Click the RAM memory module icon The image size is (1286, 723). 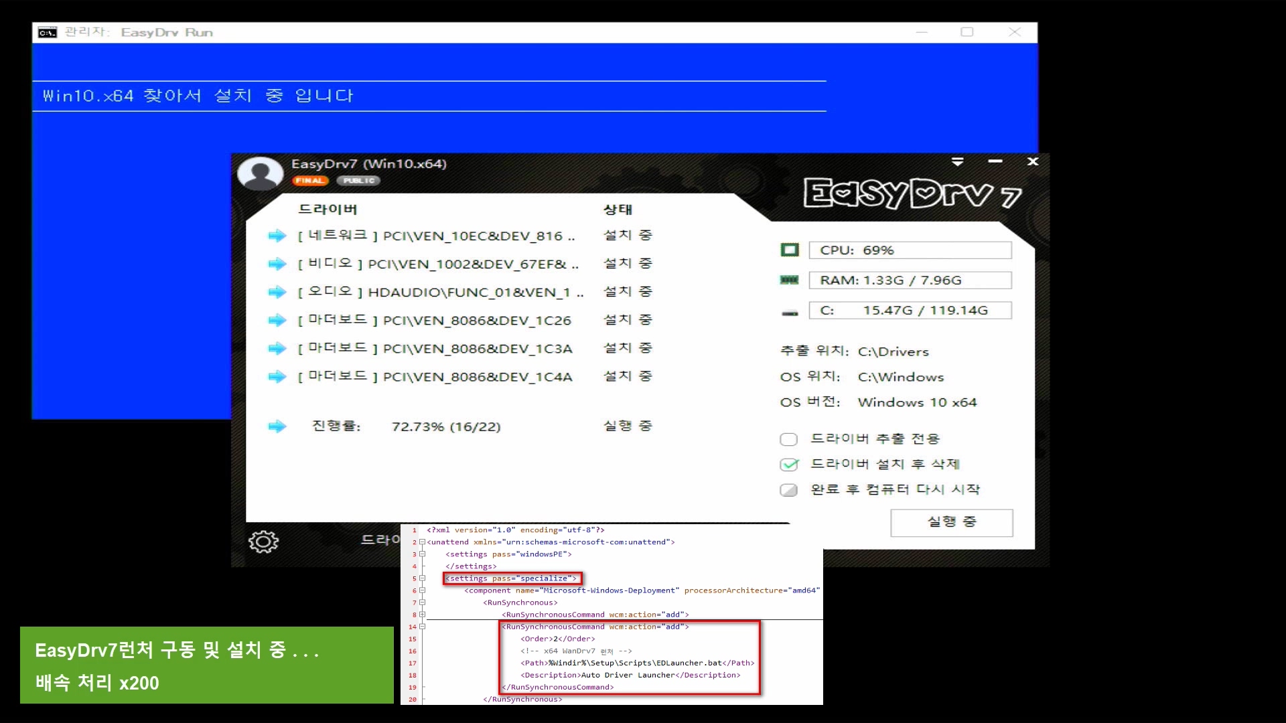click(790, 280)
